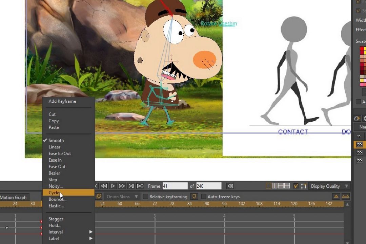This screenshot has height=244, width=366.
Task: Click the wide orange triangle timeline icon
Action: [x=346, y=196]
